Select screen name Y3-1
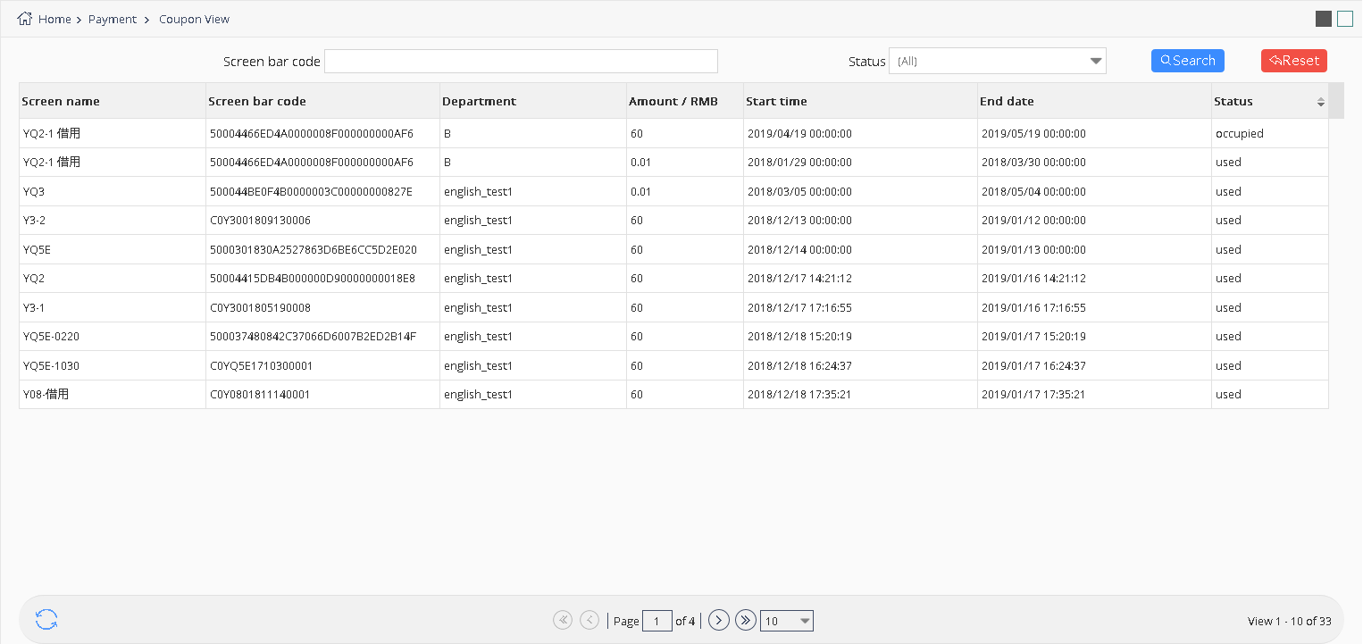This screenshot has width=1363, height=644. (34, 308)
